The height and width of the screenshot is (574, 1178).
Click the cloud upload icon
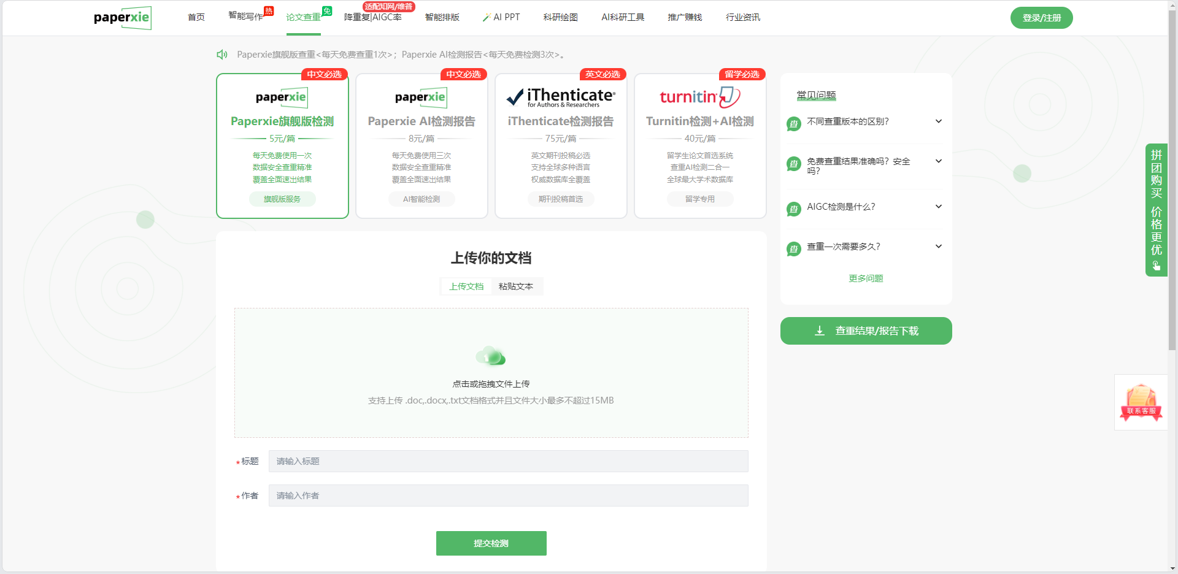coord(491,356)
